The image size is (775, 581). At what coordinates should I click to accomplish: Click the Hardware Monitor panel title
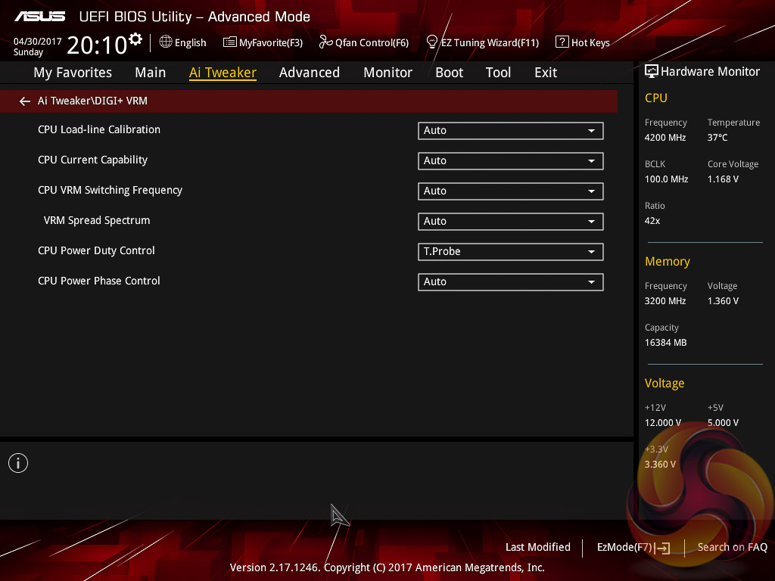(710, 72)
